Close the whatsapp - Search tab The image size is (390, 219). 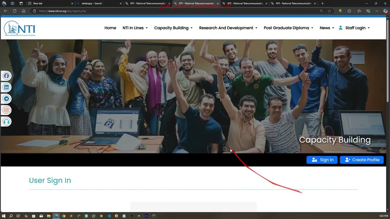(x=121, y=4)
